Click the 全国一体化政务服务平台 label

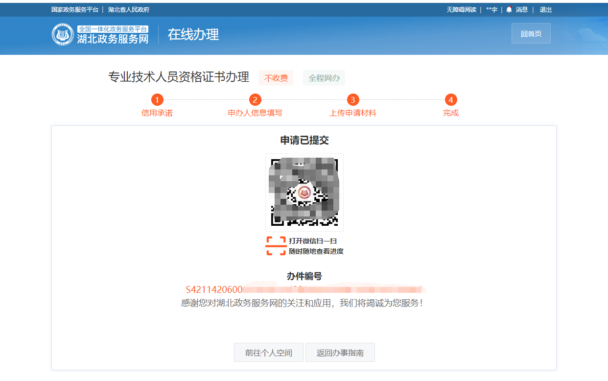[113, 29]
